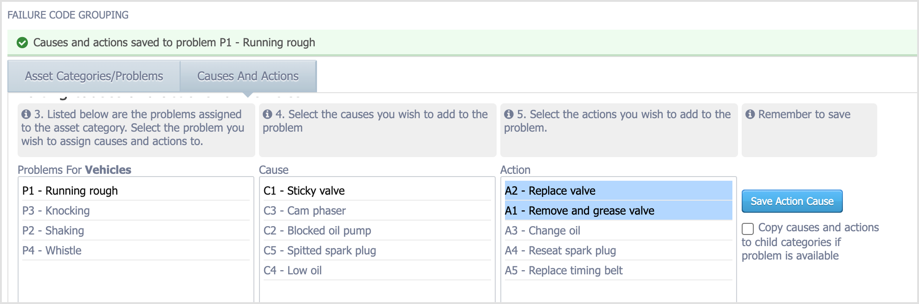Open the Causes And Actions tab
This screenshot has width=919, height=304.
coord(248,76)
